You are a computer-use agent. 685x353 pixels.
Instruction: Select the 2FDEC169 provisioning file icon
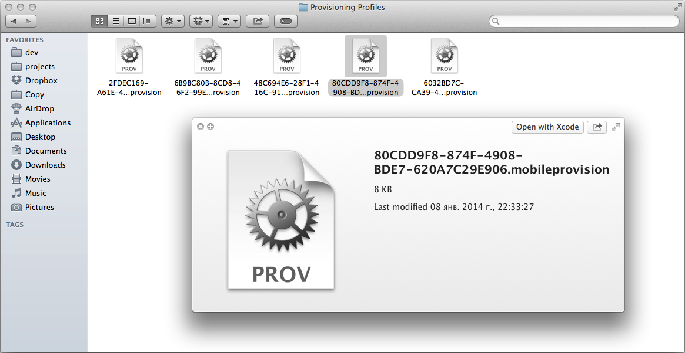click(129, 55)
